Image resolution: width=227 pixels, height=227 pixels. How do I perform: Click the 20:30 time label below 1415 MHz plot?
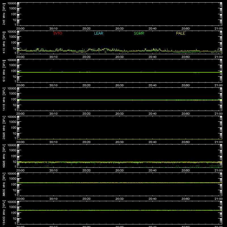click(x=119, y=114)
